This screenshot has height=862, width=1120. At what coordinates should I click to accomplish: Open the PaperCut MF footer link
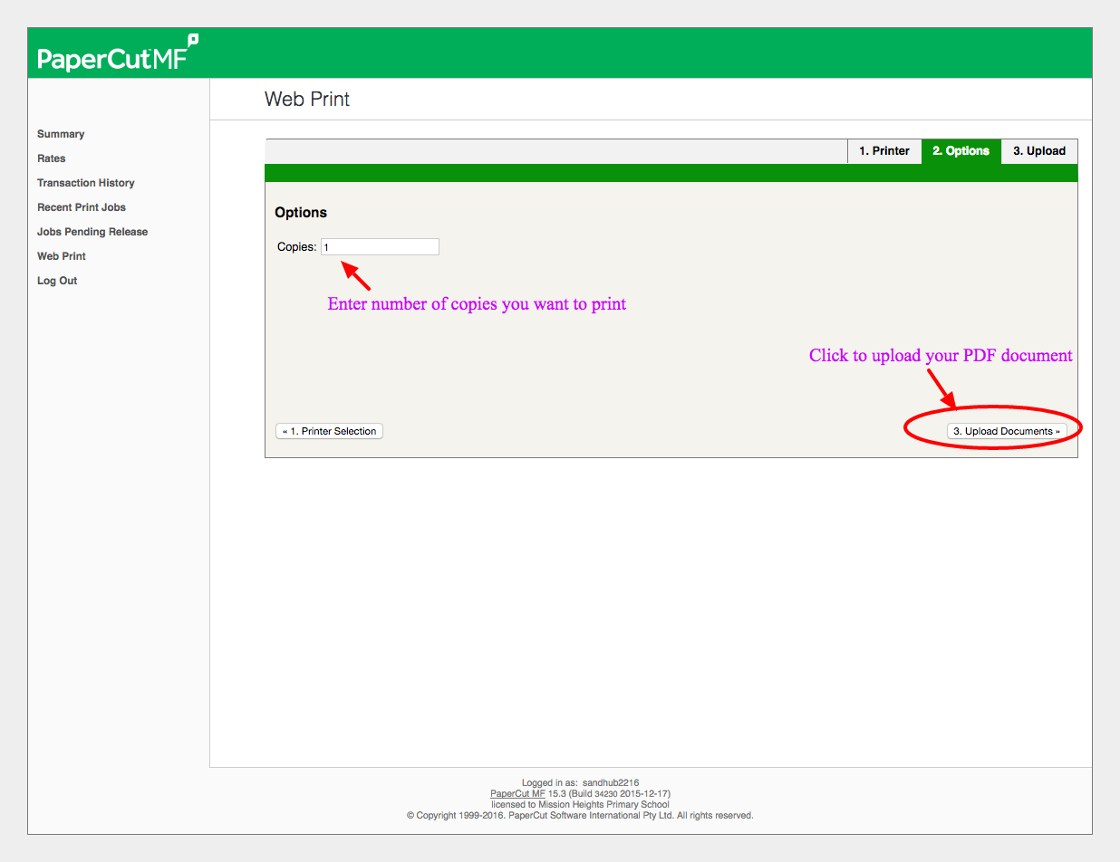point(517,793)
